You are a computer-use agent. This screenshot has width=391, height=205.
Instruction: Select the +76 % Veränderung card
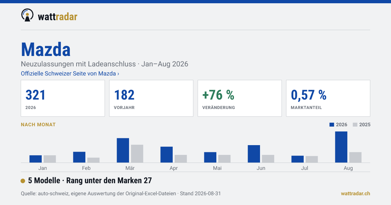240,98
